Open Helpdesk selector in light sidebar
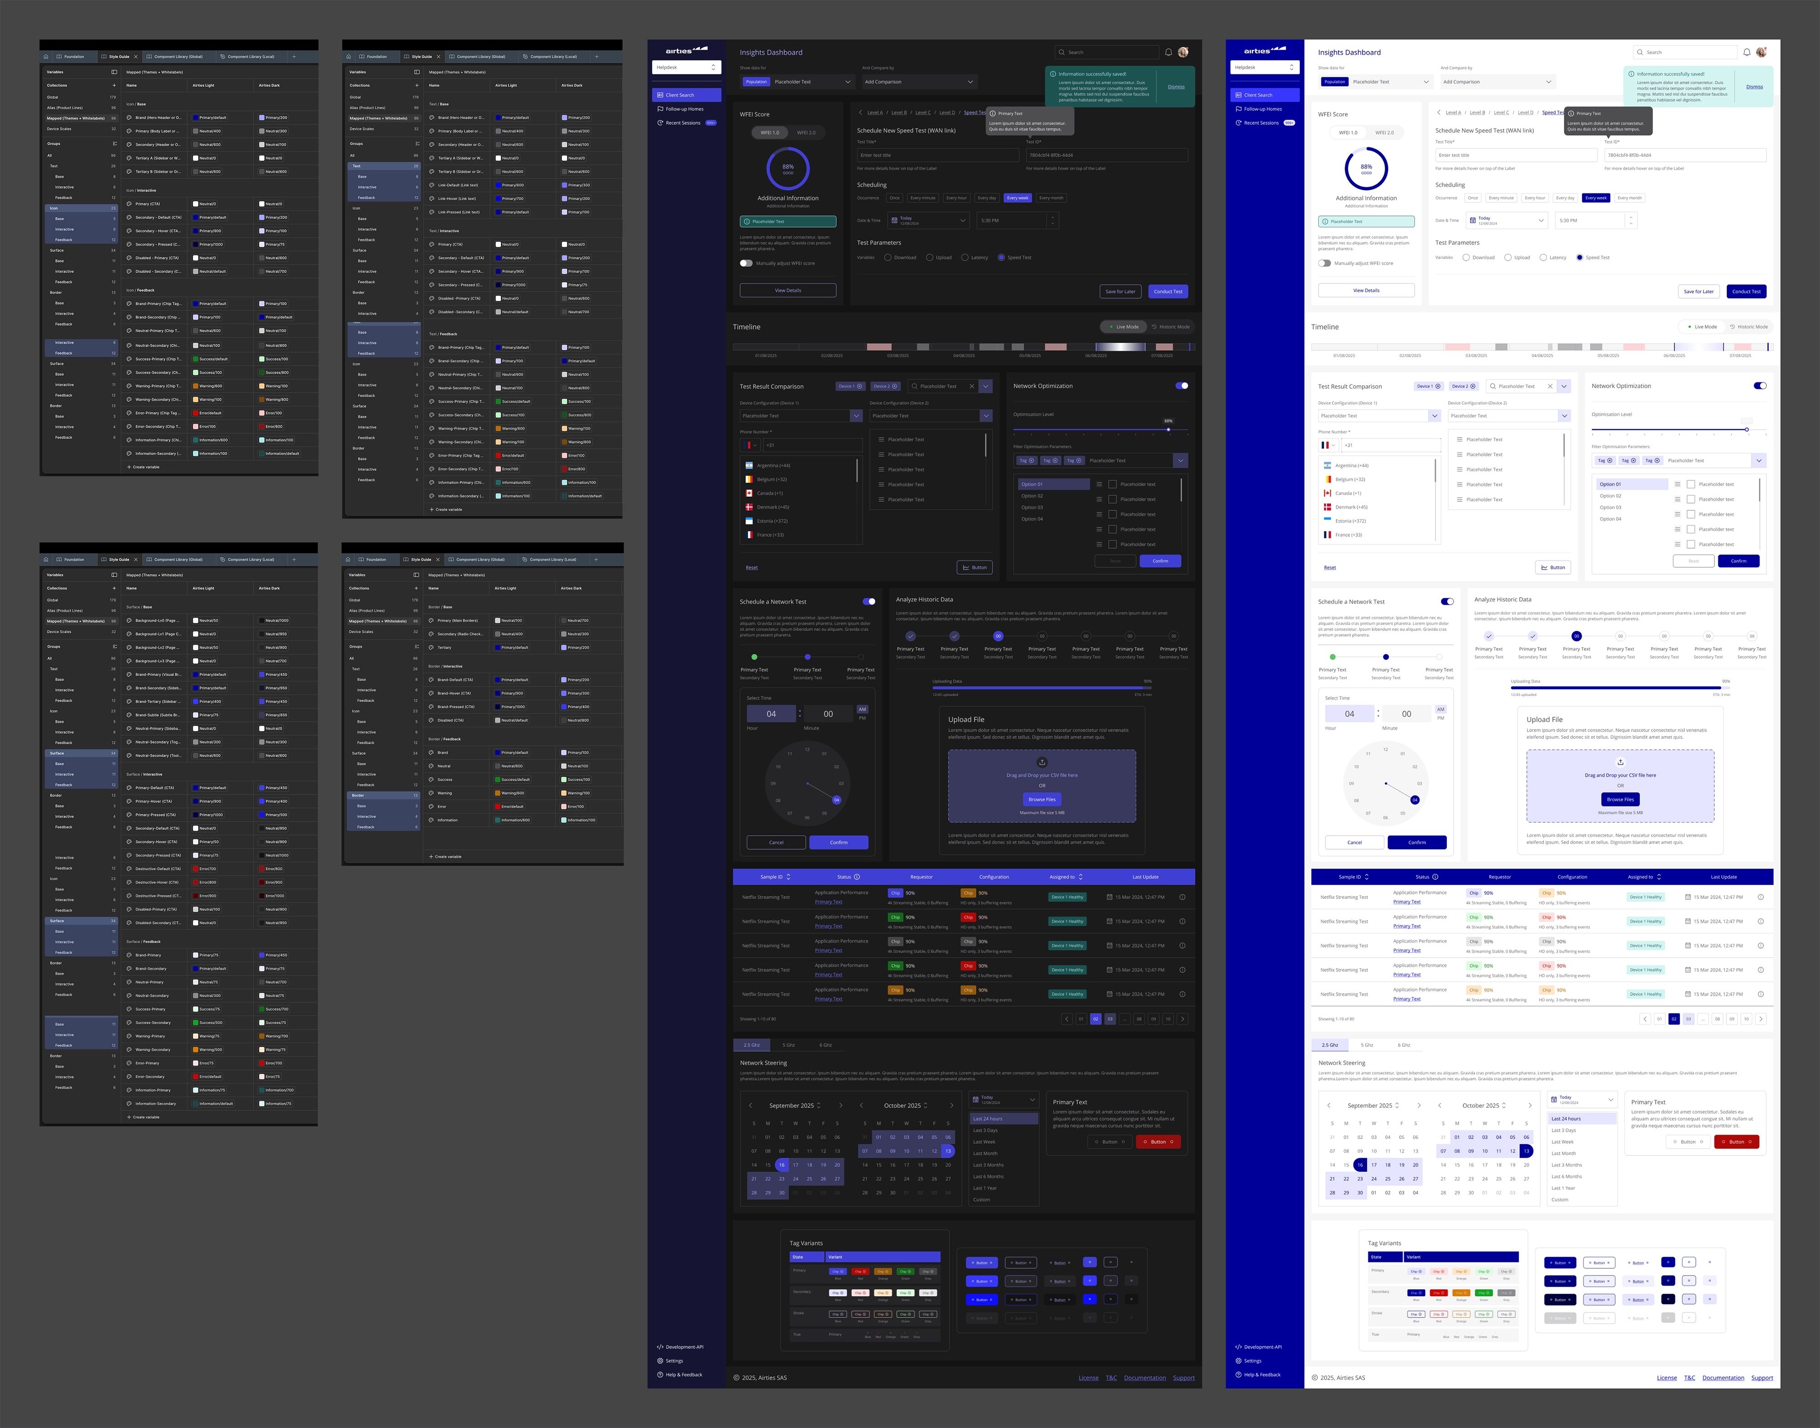This screenshot has width=1820, height=1428. click(x=1265, y=67)
